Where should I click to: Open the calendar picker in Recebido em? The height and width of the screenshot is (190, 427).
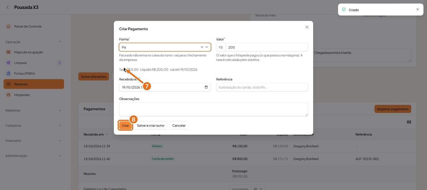[206, 87]
